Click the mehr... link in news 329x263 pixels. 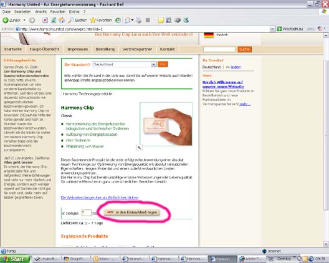click(245, 104)
